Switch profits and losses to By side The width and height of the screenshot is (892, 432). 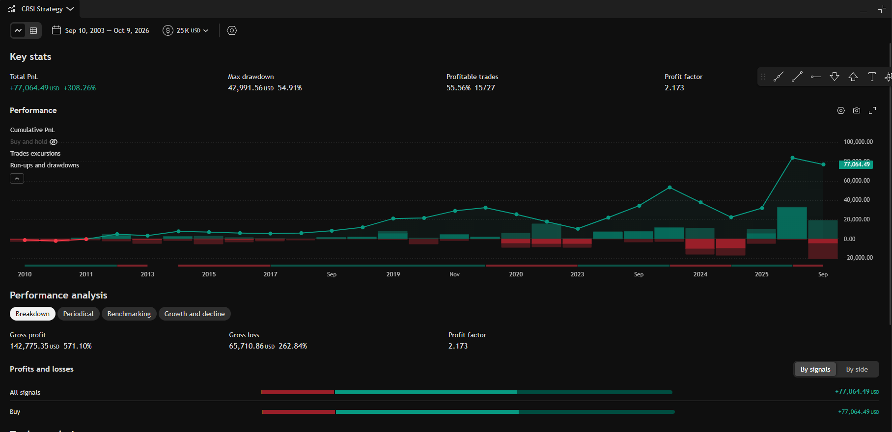[857, 369]
